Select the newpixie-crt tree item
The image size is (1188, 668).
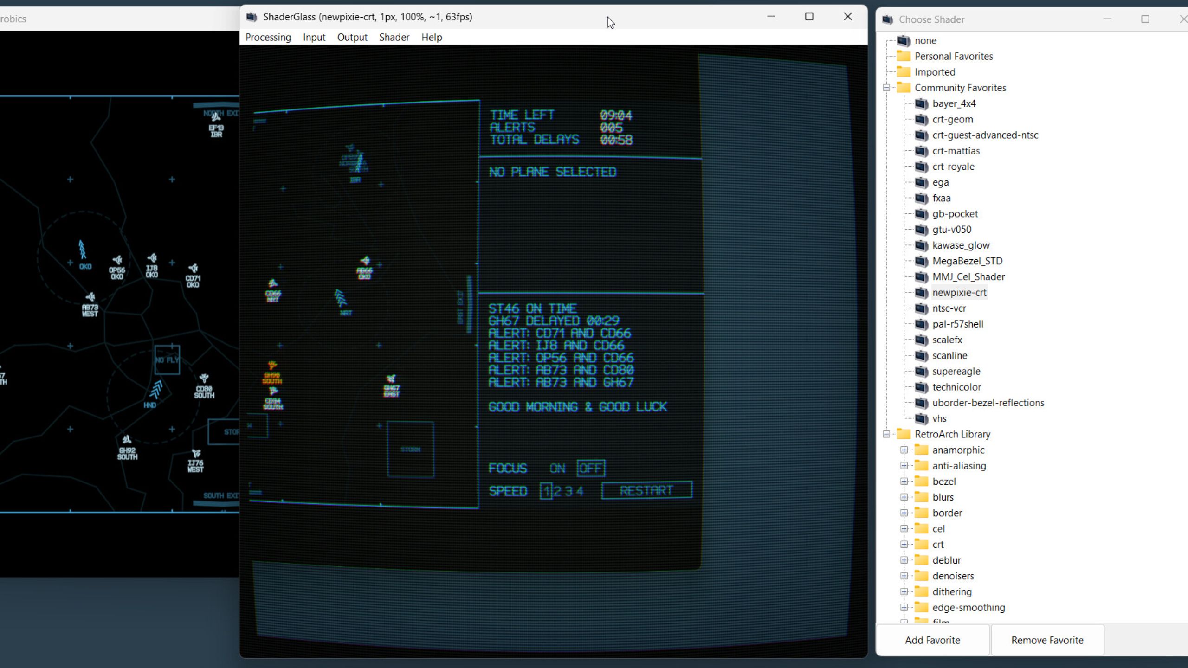point(959,293)
